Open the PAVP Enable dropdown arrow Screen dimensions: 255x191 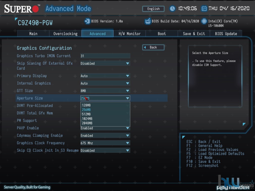[x=127, y=128]
